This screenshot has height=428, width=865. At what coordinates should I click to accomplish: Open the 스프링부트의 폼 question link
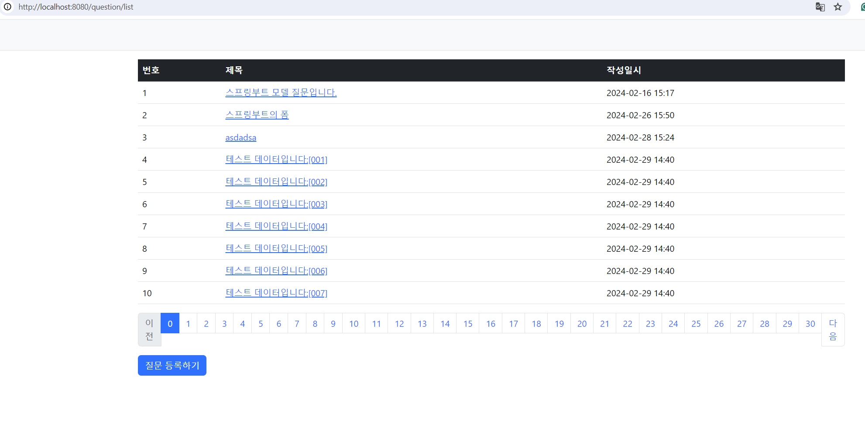tap(257, 115)
